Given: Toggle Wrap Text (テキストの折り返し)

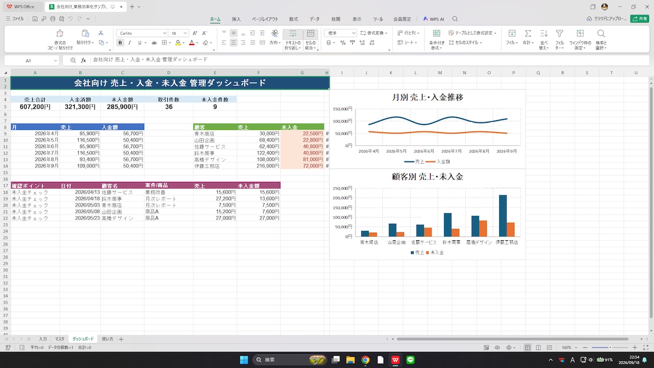Looking at the screenshot, I should coord(293,40).
